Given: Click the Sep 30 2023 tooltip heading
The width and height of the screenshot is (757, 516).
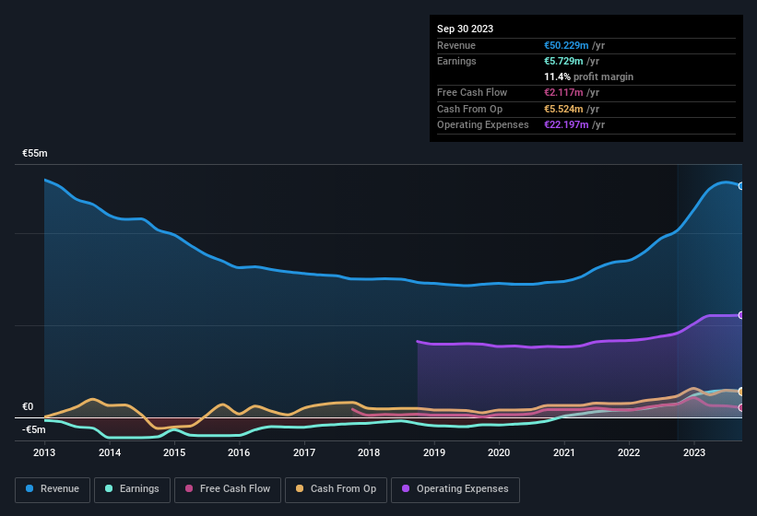Looking at the screenshot, I should click(465, 29).
